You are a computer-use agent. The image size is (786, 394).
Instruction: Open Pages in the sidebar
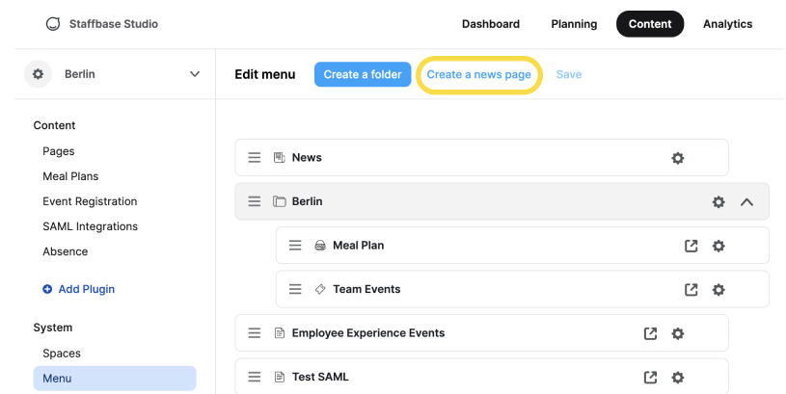pos(59,151)
